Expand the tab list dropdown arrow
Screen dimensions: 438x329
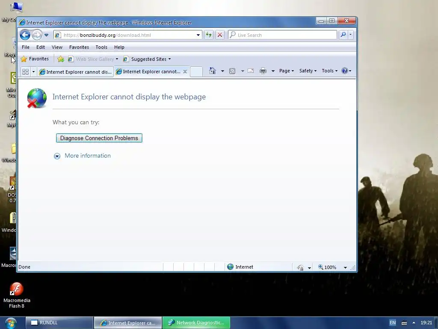point(33,72)
